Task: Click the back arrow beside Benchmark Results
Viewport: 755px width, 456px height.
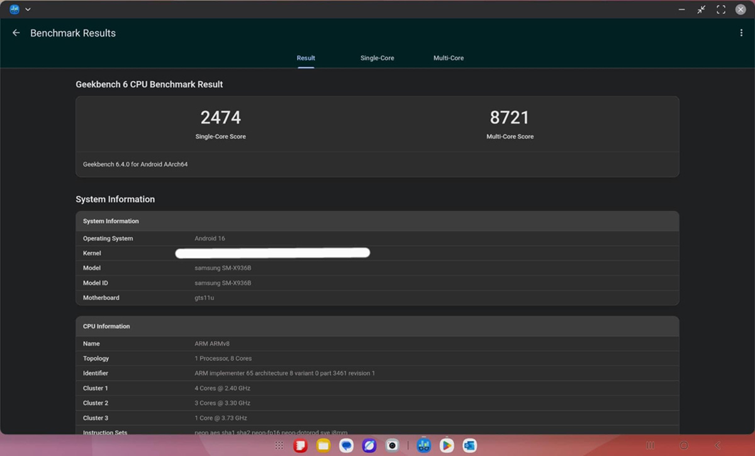Action: pyautogui.click(x=16, y=32)
